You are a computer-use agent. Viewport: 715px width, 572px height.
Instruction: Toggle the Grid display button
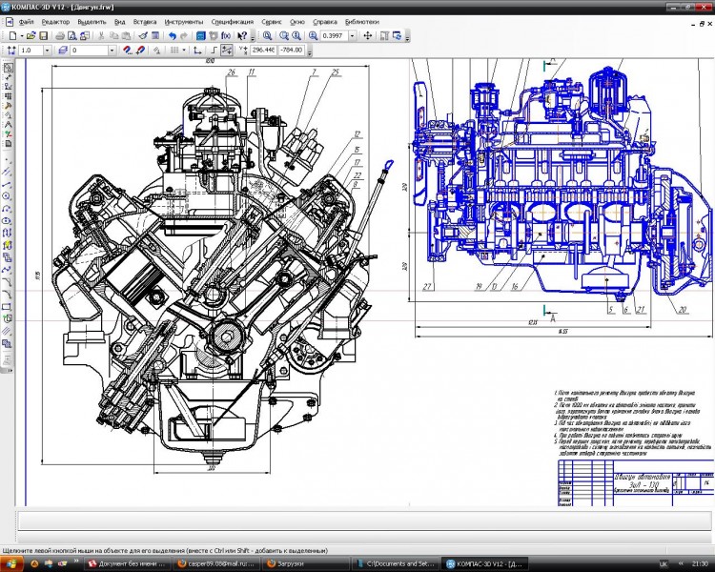point(174,51)
